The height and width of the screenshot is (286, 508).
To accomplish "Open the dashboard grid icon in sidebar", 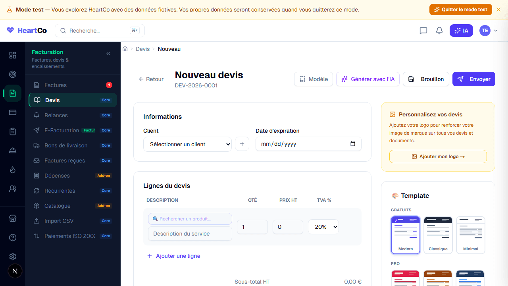I will (x=12, y=55).
